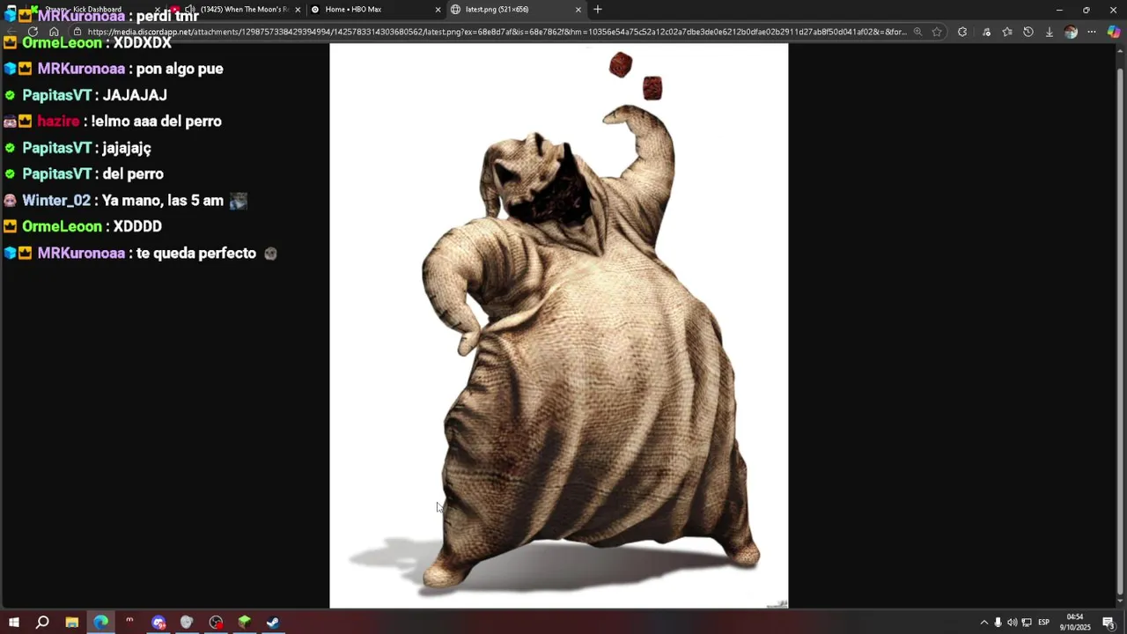The width and height of the screenshot is (1127, 634).
Task: Click the chat username hazire
Action: tap(58, 122)
